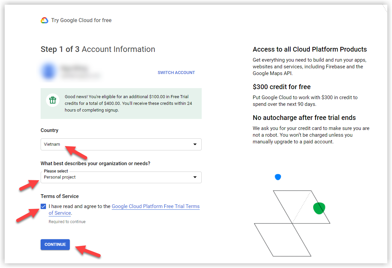Click the blue dot in the illustration

(278, 177)
